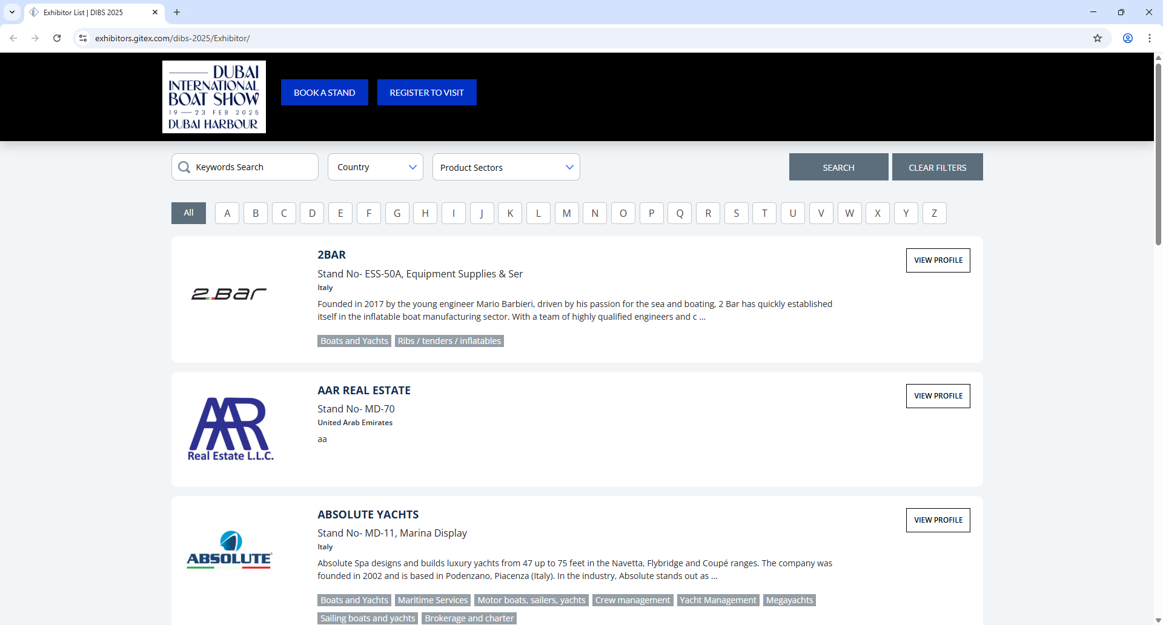The image size is (1163, 625).
Task: Click inside the Keywords Search field
Action: 254,167
